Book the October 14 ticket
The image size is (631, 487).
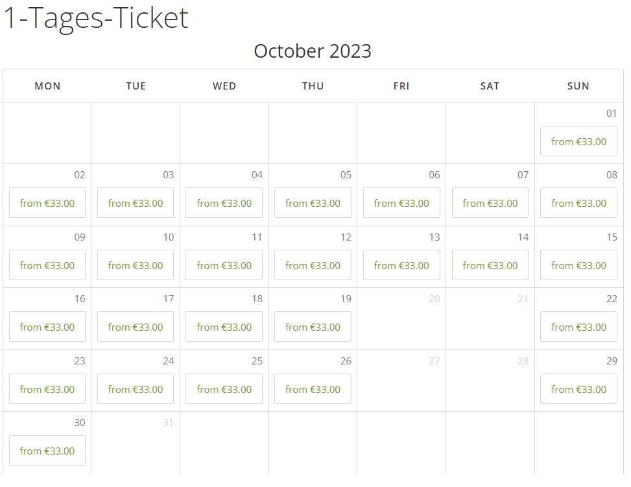(490, 265)
